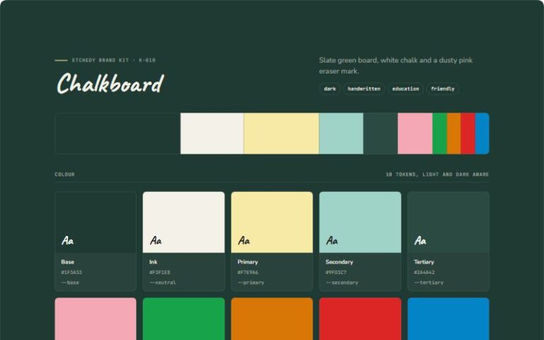Click the hex code under Tertiary
The image size is (544, 340).
(x=424, y=272)
